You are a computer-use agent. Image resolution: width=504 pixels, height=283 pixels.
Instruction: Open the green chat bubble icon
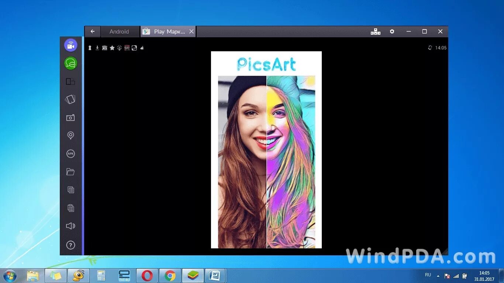coord(70,63)
